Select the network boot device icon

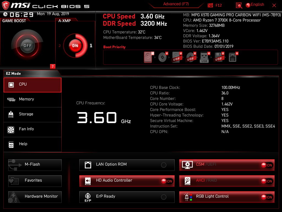pos(232,57)
